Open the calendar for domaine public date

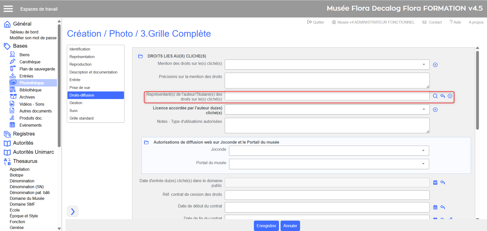tap(435, 182)
